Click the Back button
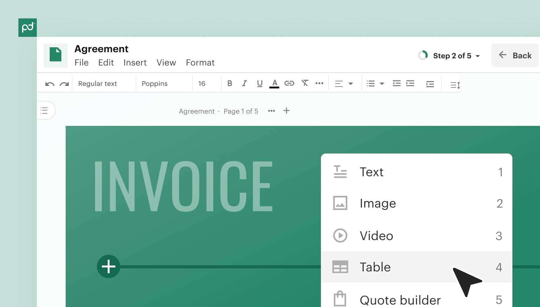This screenshot has width=540, height=307. (x=515, y=55)
